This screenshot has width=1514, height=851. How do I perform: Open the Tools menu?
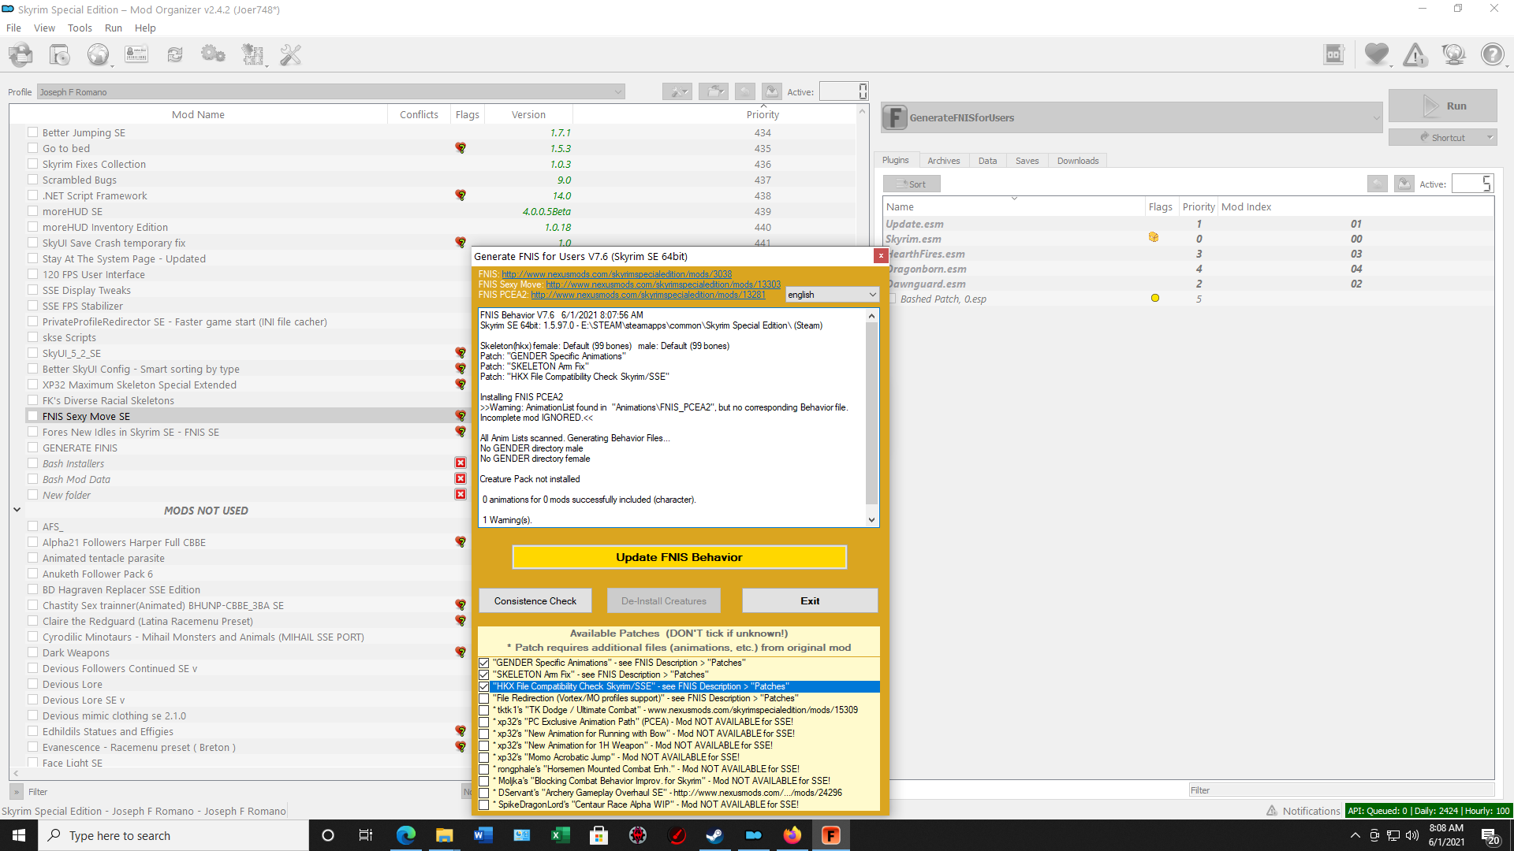pyautogui.click(x=80, y=28)
